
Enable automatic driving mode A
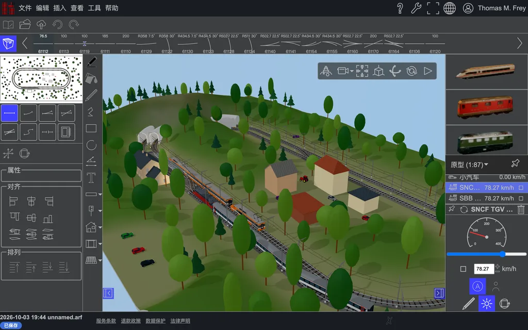coord(477,286)
